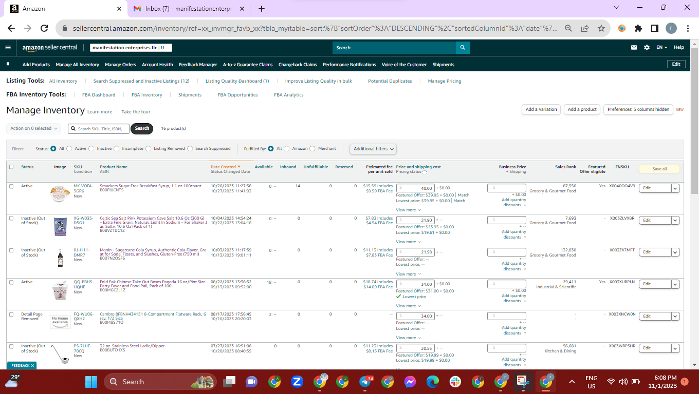
Task: Open the Monin Sugarcane Cola Syrup product link
Action: pos(153,252)
